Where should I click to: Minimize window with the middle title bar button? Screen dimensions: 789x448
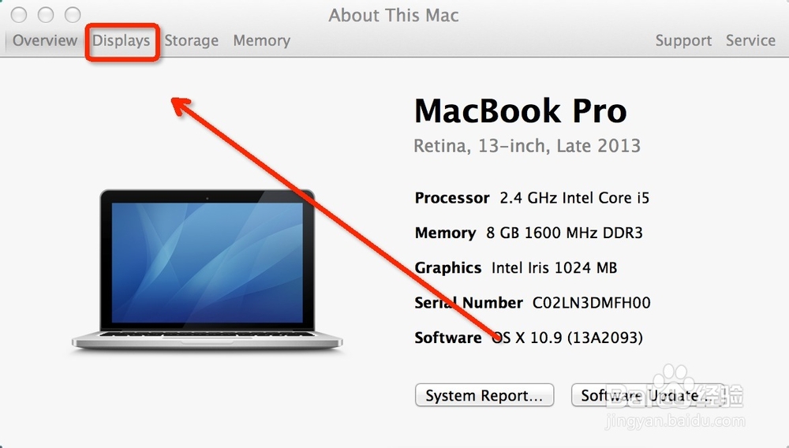pos(46,15)
